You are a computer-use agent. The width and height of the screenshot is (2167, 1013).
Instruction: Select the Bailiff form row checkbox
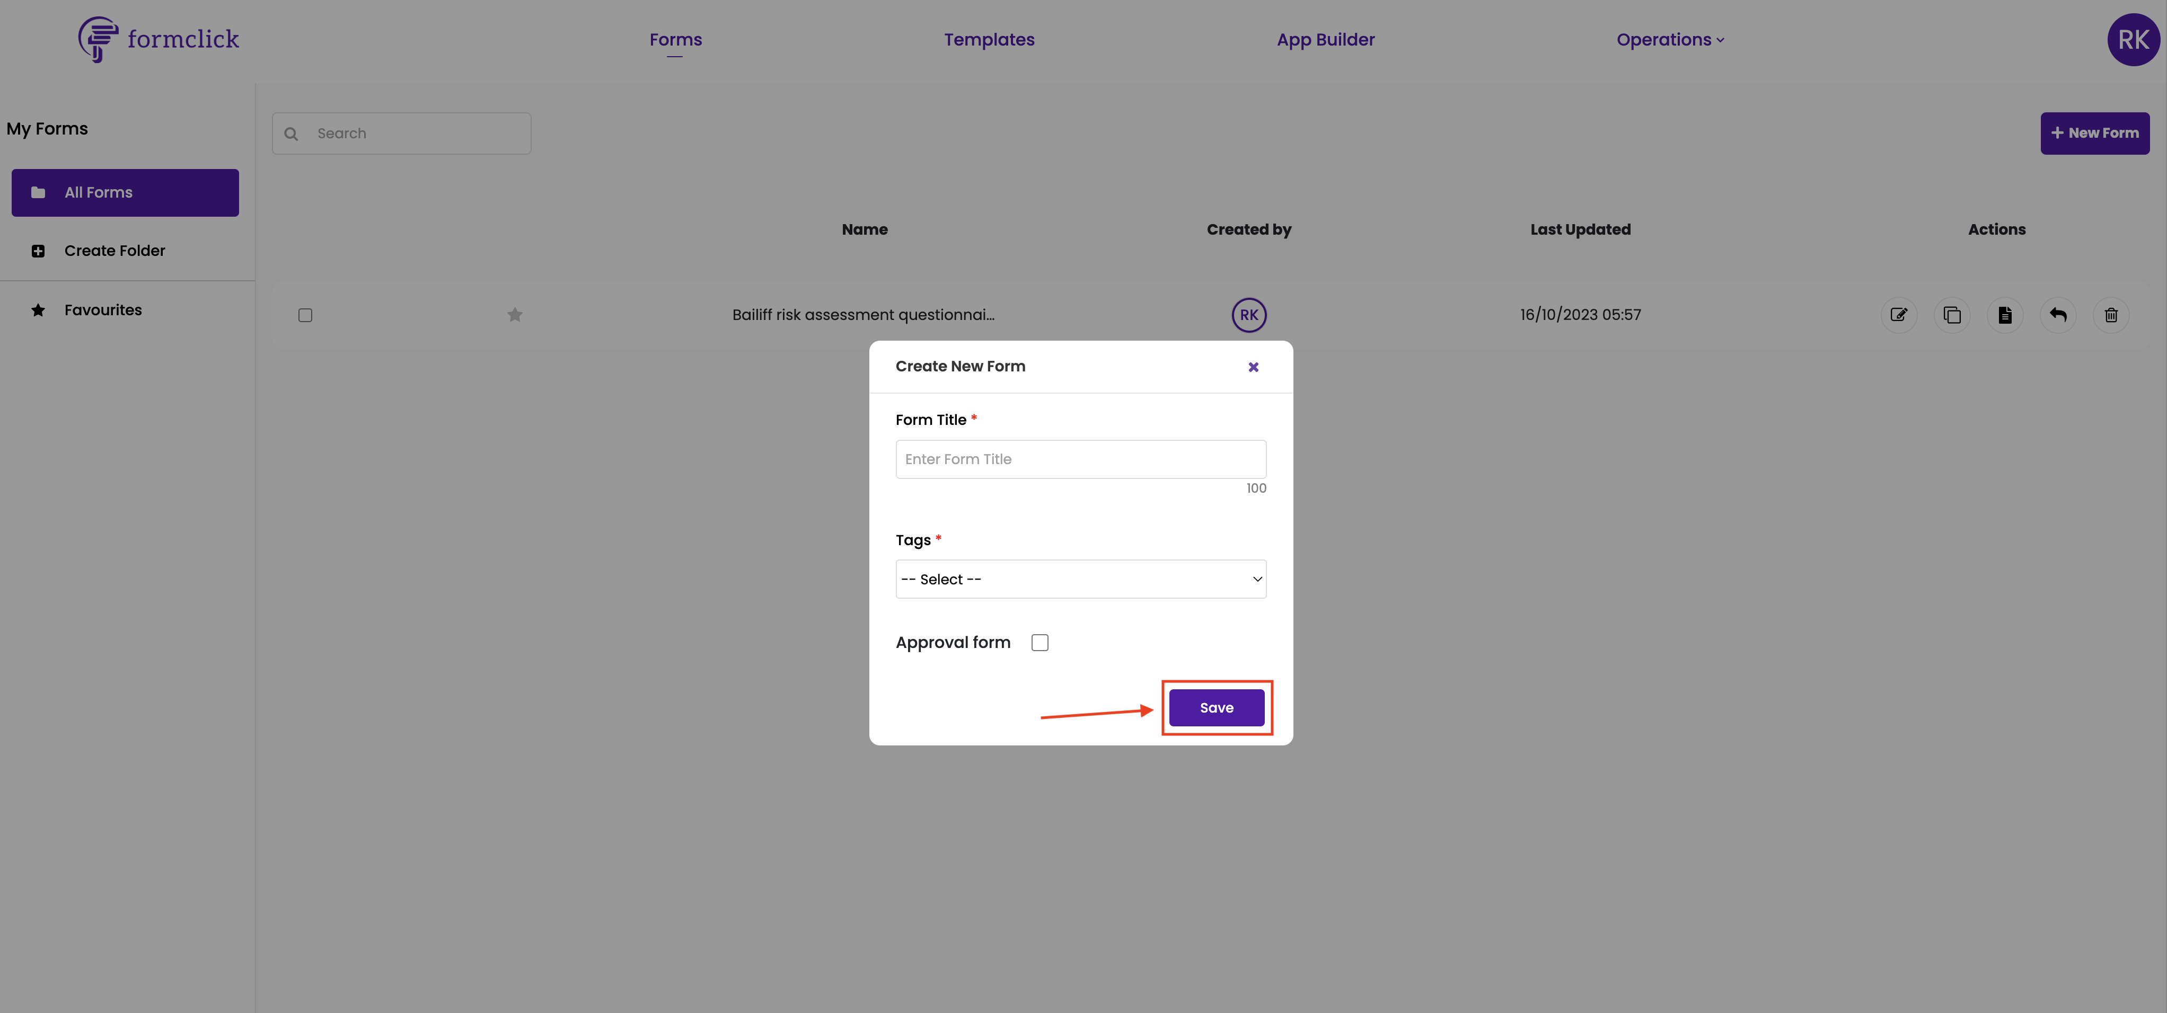[x=305, y=315]
